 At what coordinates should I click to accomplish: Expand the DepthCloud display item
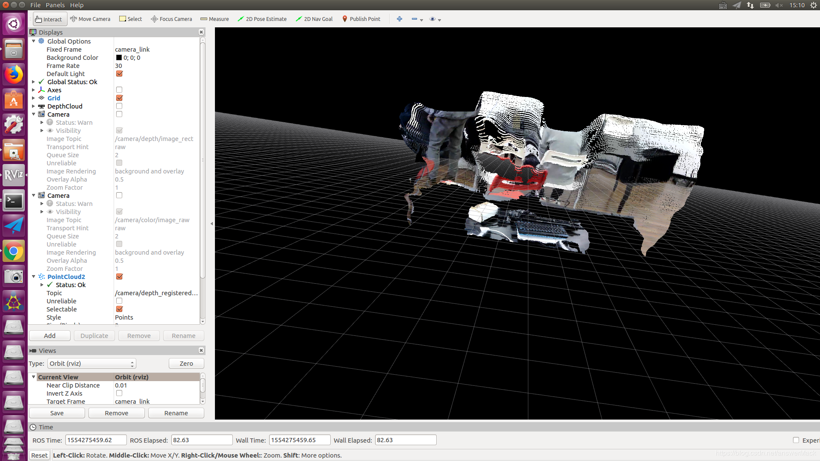point(34,106)
